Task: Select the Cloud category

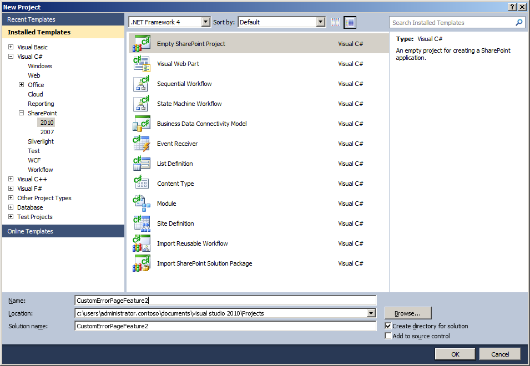Action: coord(35,94)
